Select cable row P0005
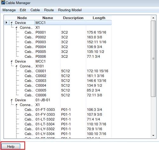 click(58, 52)
